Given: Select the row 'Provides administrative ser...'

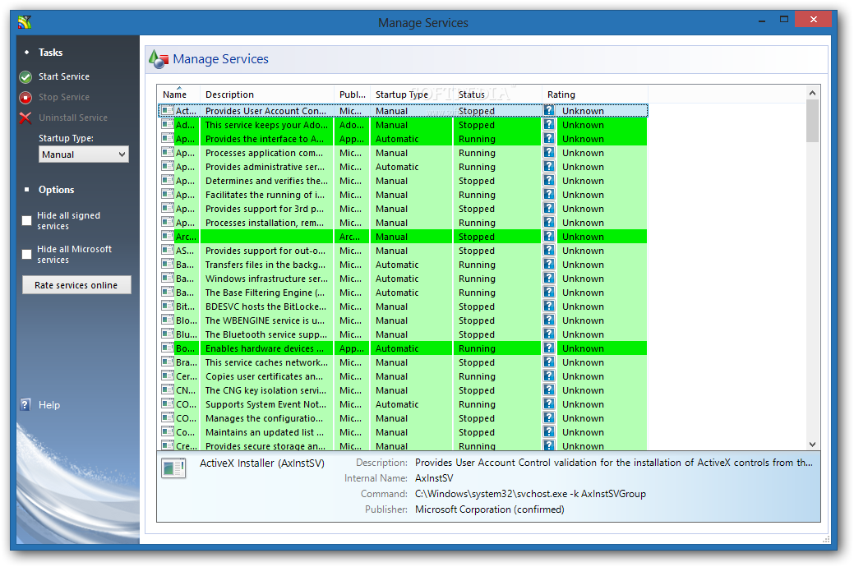Looking at the screenshot, I should tap(403, 167).
